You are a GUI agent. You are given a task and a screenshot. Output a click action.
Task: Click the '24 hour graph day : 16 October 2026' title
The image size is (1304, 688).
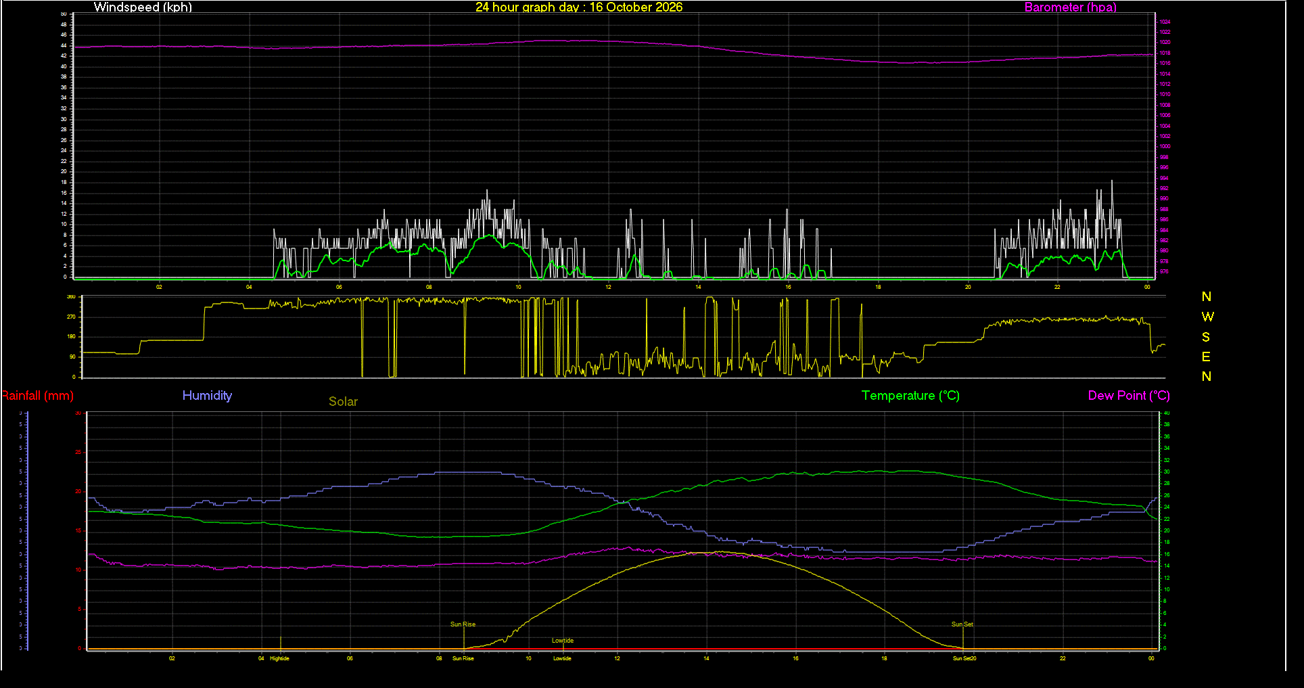(x=579, y=7)
